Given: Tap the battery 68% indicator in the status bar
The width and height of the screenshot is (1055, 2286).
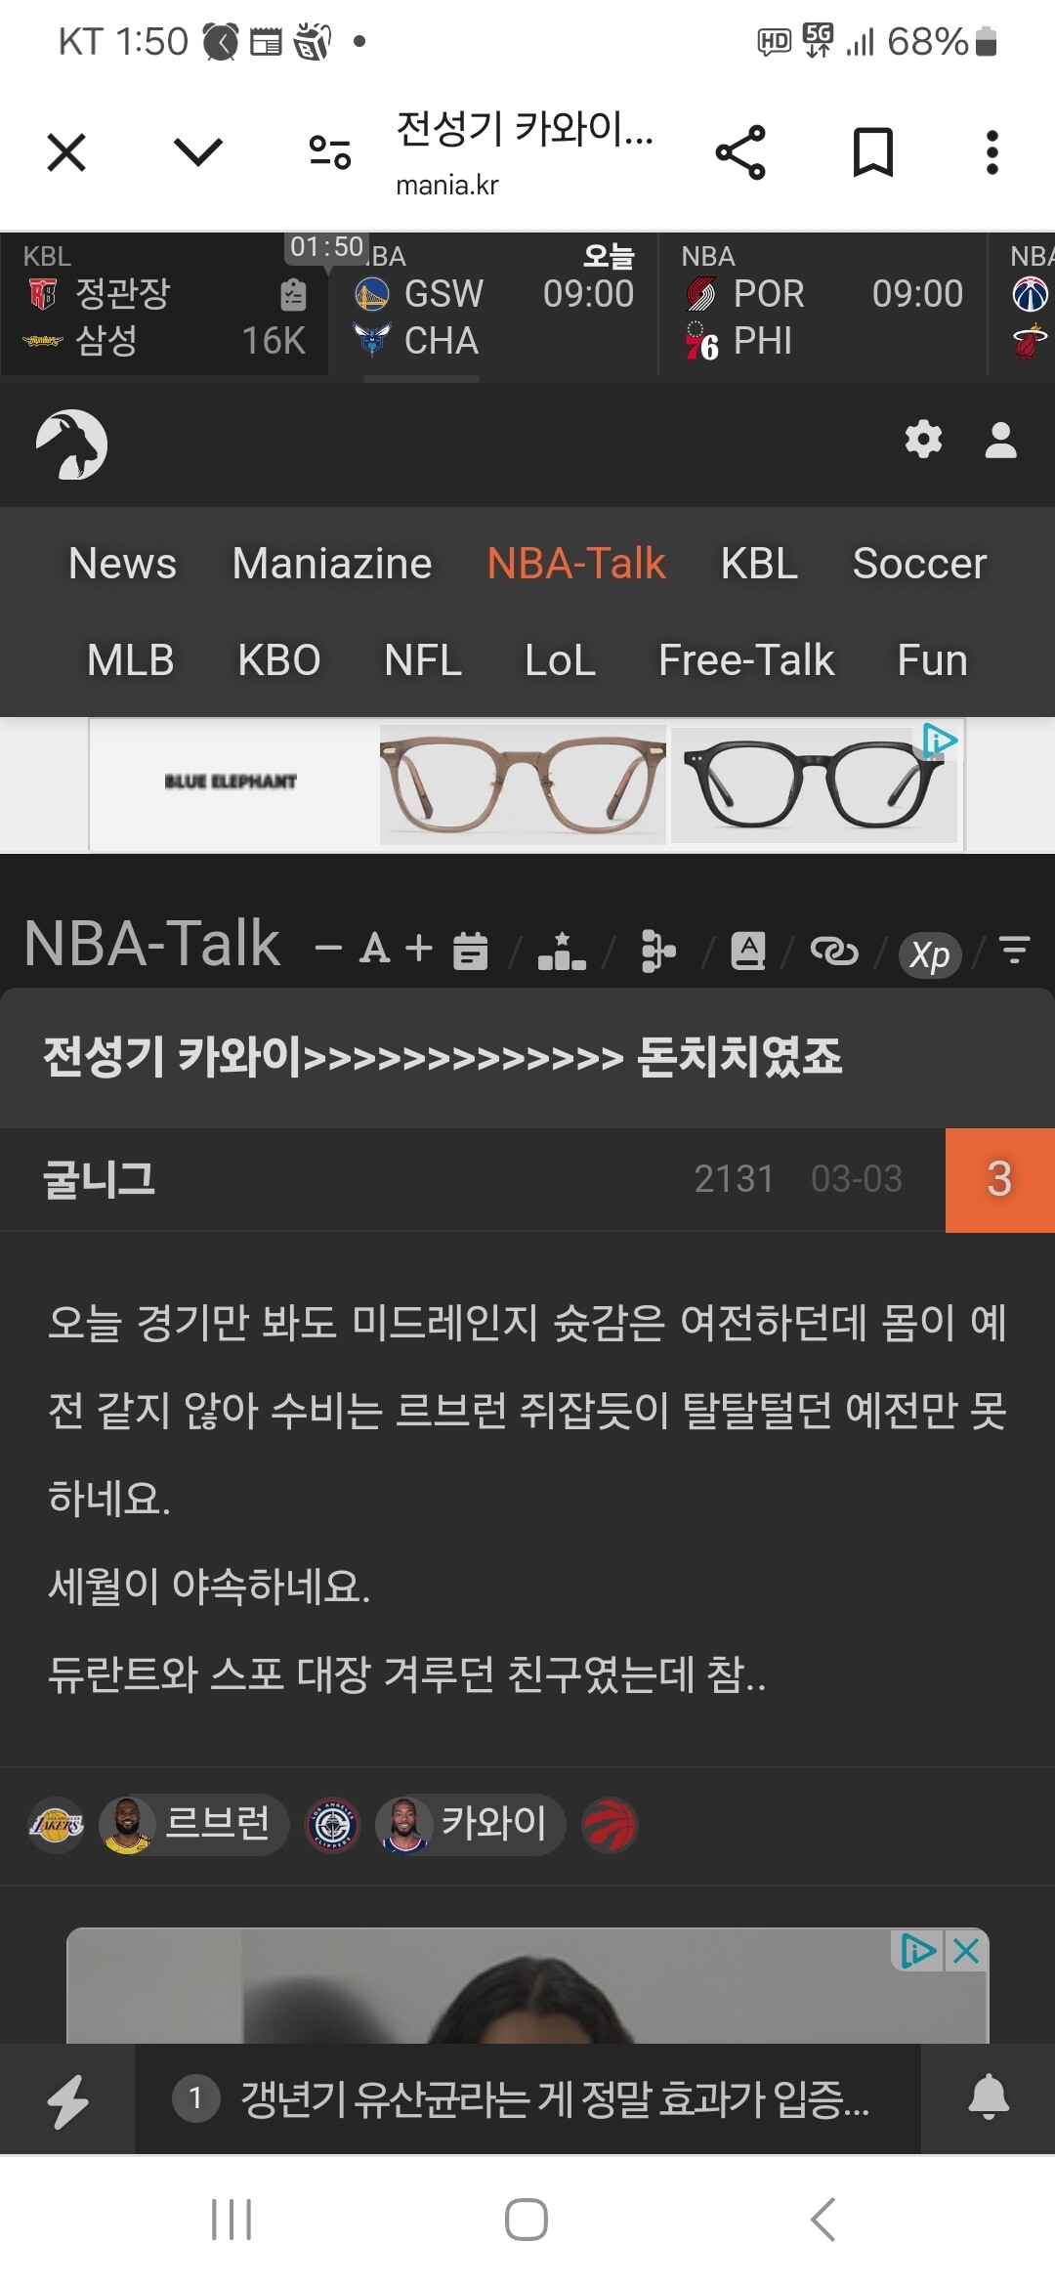Looking at the screenshot, I should tap(942, 41).
